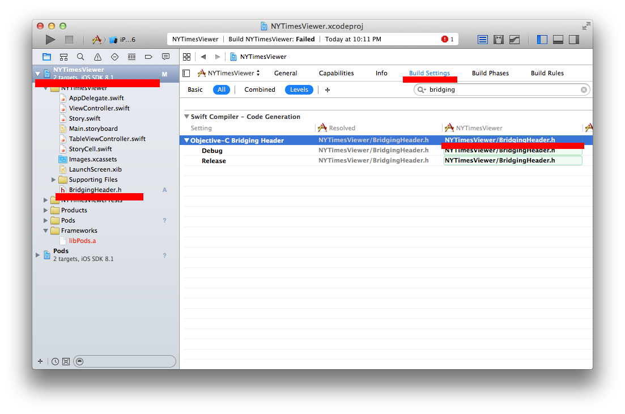Switch to the General tab
This screenshot has height=414, width=625.
point(286,73)
